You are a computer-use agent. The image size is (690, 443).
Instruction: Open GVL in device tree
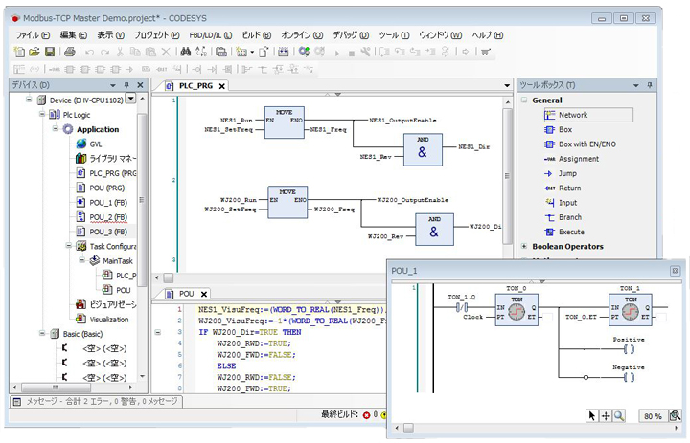coord(89,144)
